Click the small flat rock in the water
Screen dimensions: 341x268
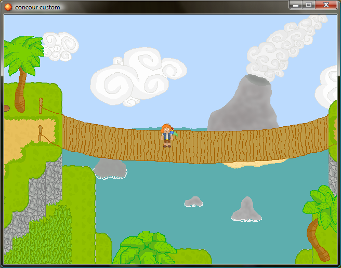pyautogui.click(x=193, y=202)
